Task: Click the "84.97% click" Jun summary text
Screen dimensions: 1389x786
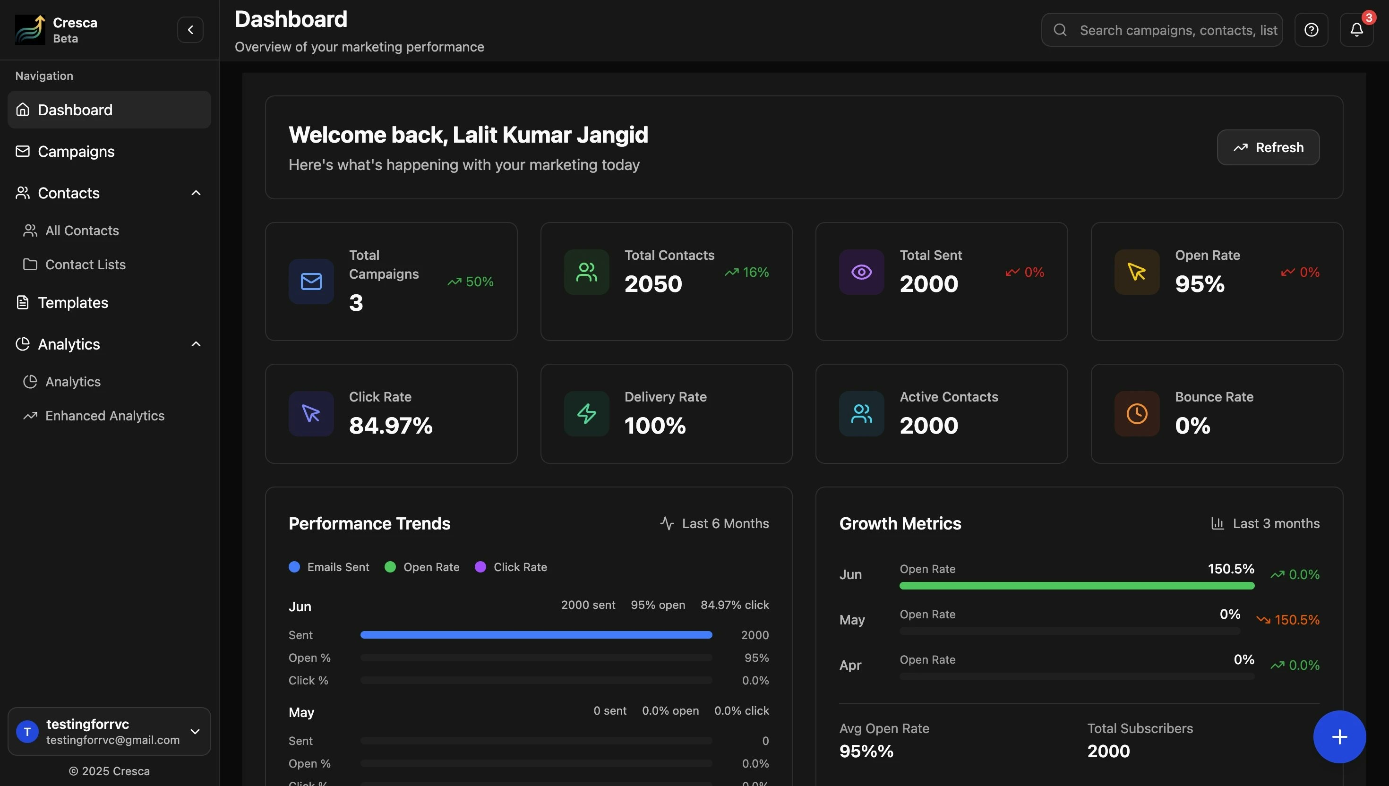Action: coord(735,605)
